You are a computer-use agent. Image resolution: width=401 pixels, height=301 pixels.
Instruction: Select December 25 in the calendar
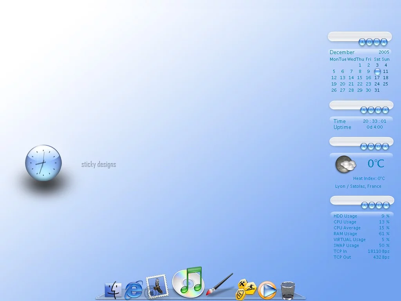(385, 84)
